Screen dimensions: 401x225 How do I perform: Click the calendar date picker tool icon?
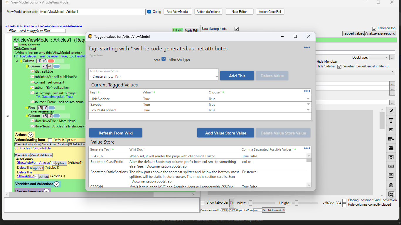pyautogui.click(x=391, y=148)
